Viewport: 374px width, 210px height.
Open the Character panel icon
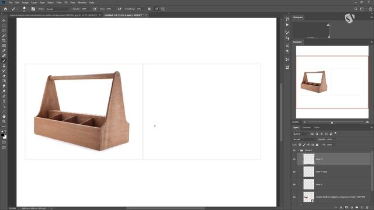(287, 46)
